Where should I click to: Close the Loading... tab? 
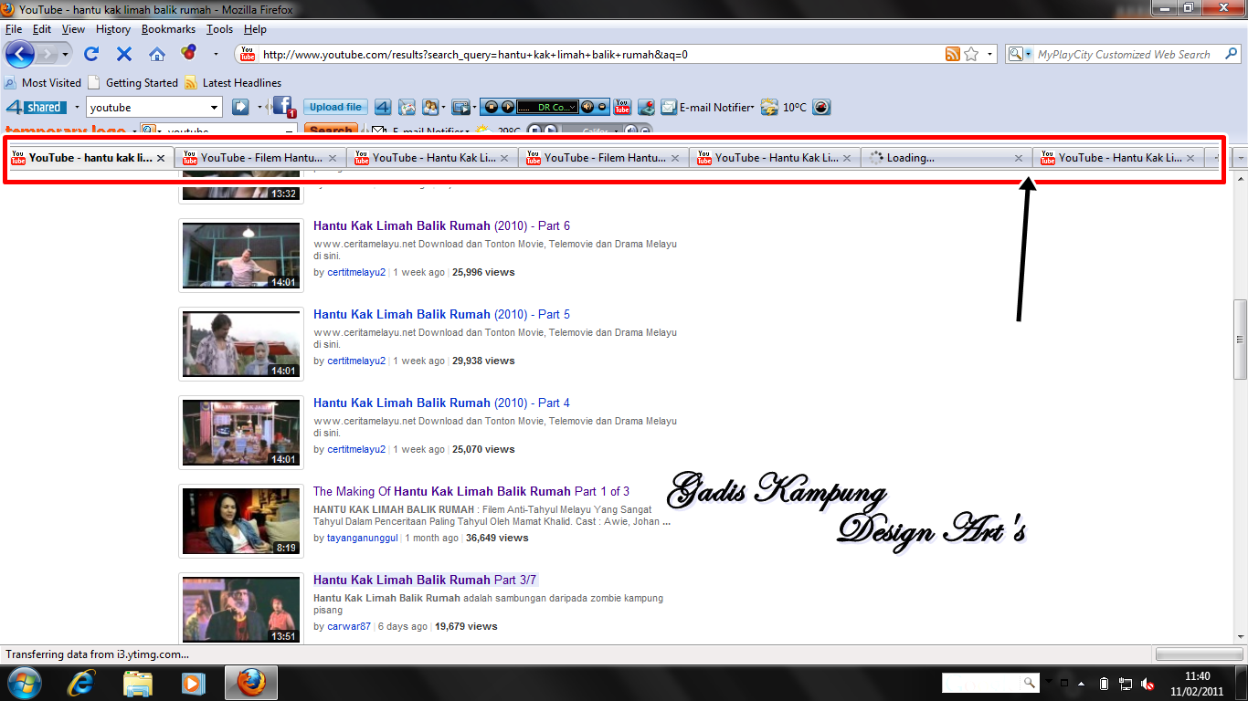tap(1019, 158)
